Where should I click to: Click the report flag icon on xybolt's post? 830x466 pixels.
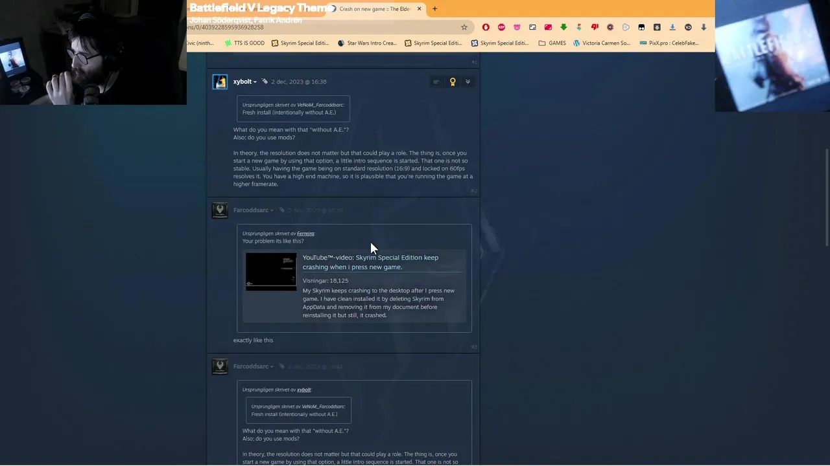436,82
